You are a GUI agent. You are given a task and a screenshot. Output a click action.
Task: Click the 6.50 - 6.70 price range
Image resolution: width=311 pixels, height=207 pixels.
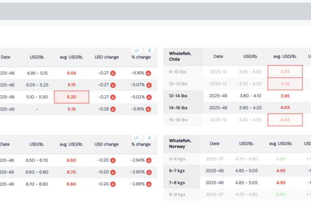[37, 160]
